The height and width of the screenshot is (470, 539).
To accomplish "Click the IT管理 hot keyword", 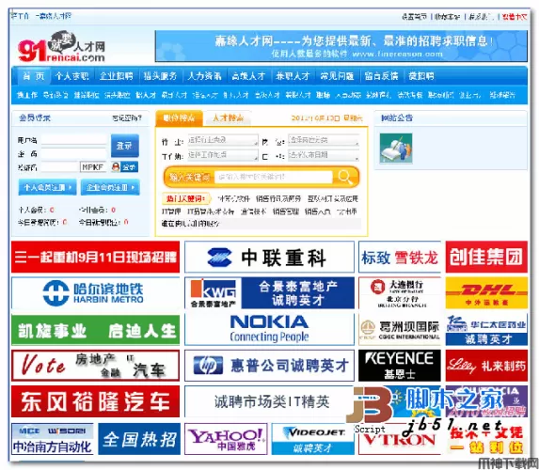I will click(x=171, y=211).
